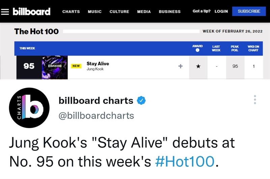Open the @billboardcharts handle
The width and height of the screenshot is (270, 179).
[x=96, y=116]
